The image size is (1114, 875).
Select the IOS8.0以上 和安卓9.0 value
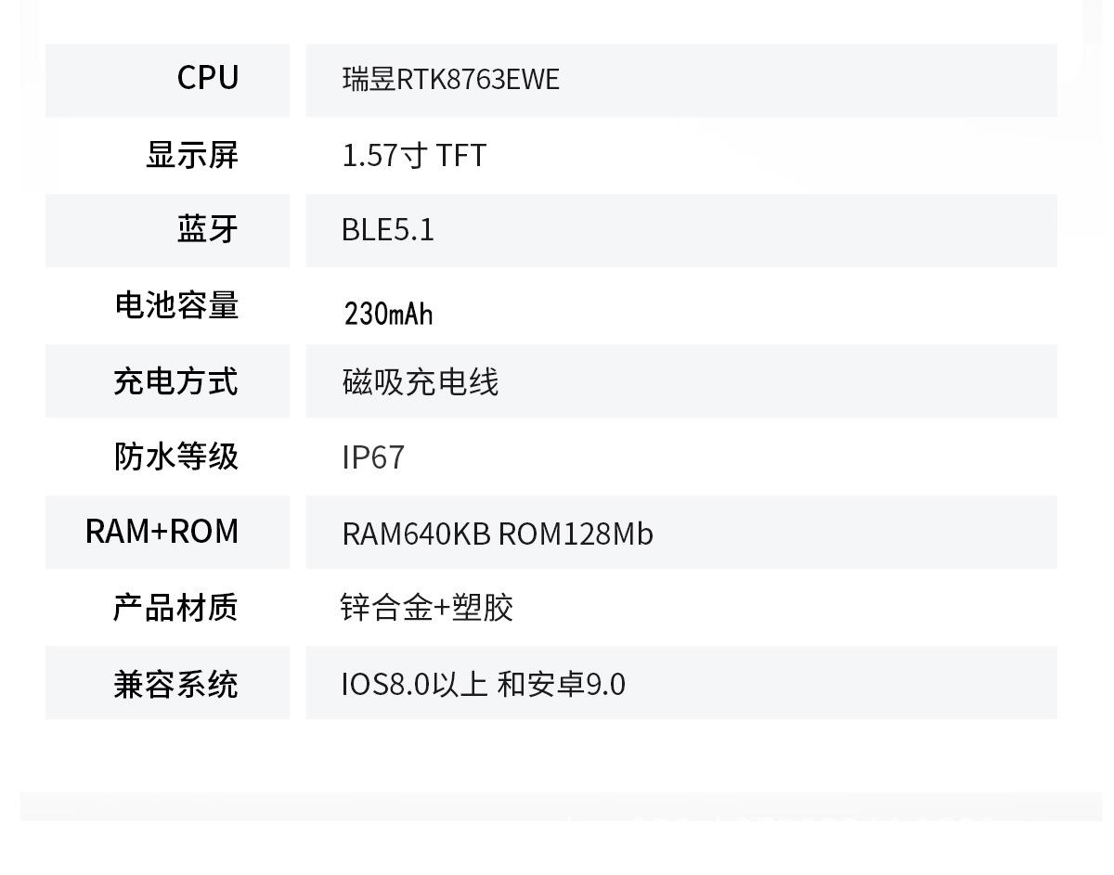(x=484, y=684)
